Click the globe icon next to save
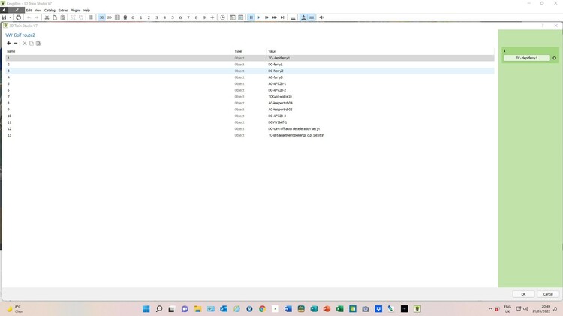563x316 pixels. click(x=18, y=17)
